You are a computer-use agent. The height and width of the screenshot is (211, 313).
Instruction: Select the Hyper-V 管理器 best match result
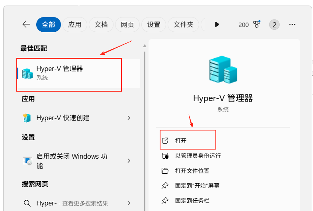[x=79, y=73]
